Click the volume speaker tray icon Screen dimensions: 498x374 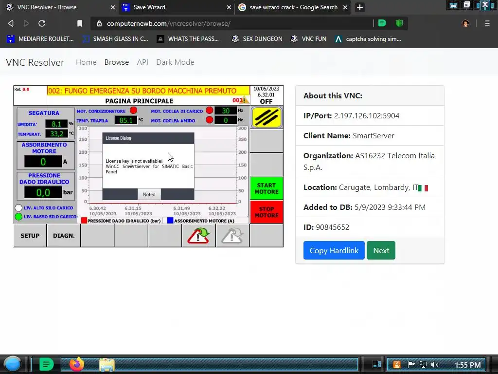coord(434,365)
